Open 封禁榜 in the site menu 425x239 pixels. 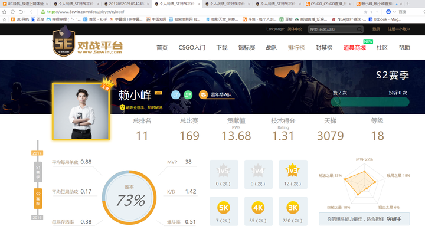(x=324, y=48)
